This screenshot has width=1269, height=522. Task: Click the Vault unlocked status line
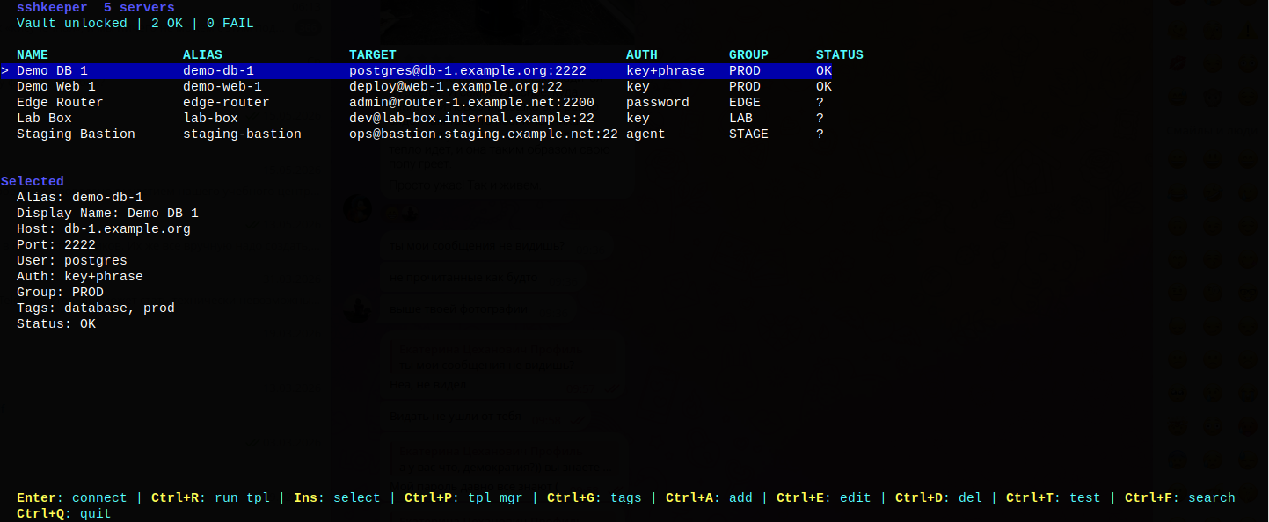pos(135,23)
